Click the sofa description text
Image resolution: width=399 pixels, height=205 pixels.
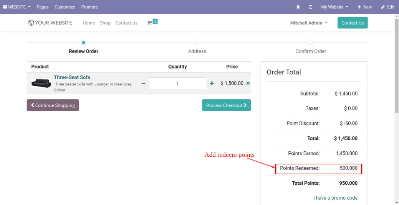(x=93, y=87)
